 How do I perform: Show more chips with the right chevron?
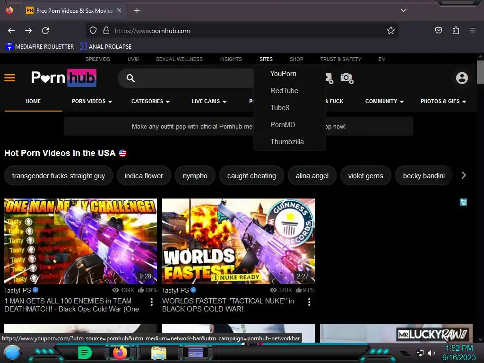(464, 175)
